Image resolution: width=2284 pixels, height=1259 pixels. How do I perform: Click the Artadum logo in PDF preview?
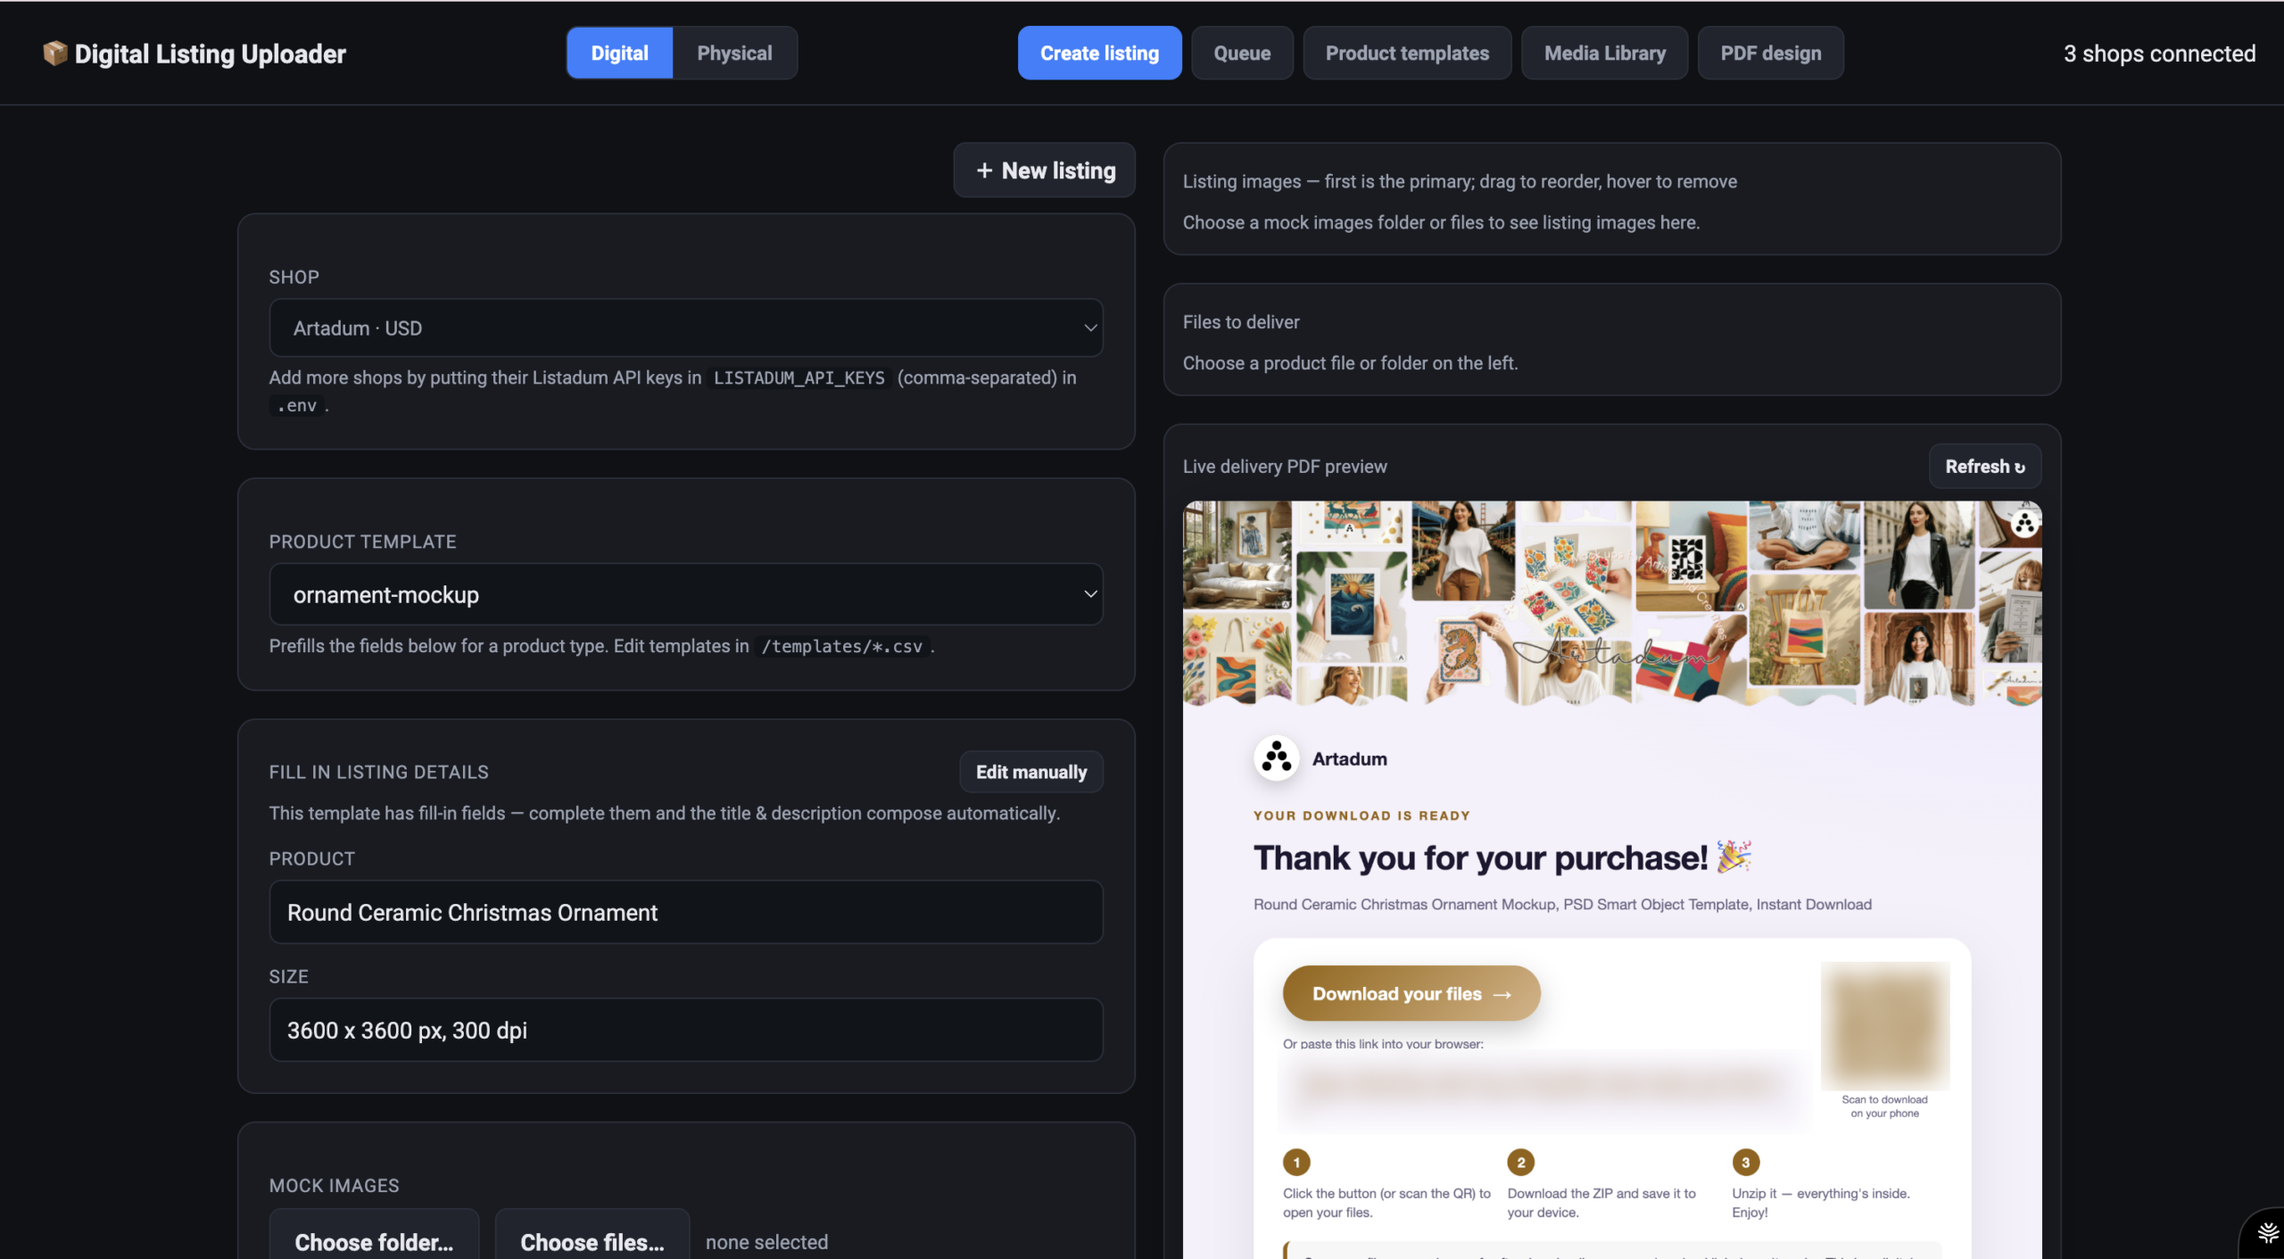(1276, 758)
